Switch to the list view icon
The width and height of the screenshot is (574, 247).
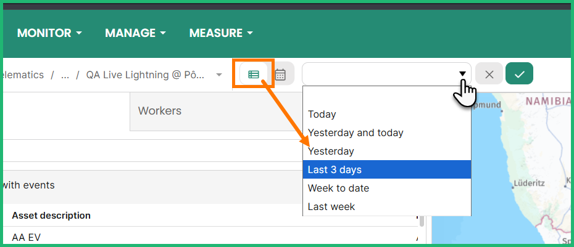(254, 75)
